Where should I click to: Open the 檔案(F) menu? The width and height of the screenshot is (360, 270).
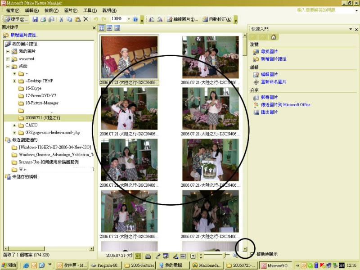[x=13, y=10]
